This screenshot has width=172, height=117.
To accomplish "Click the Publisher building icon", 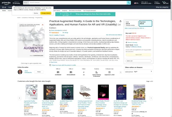I will pyautogui.click(x=96, y=72).
